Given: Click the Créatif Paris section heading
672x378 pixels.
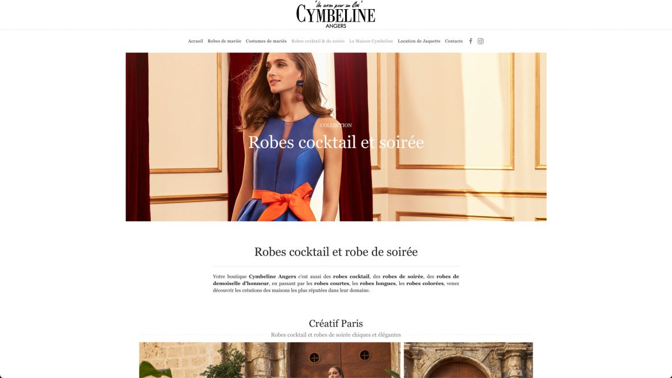Looking at the screenshot, I should (x=336, y=323).
